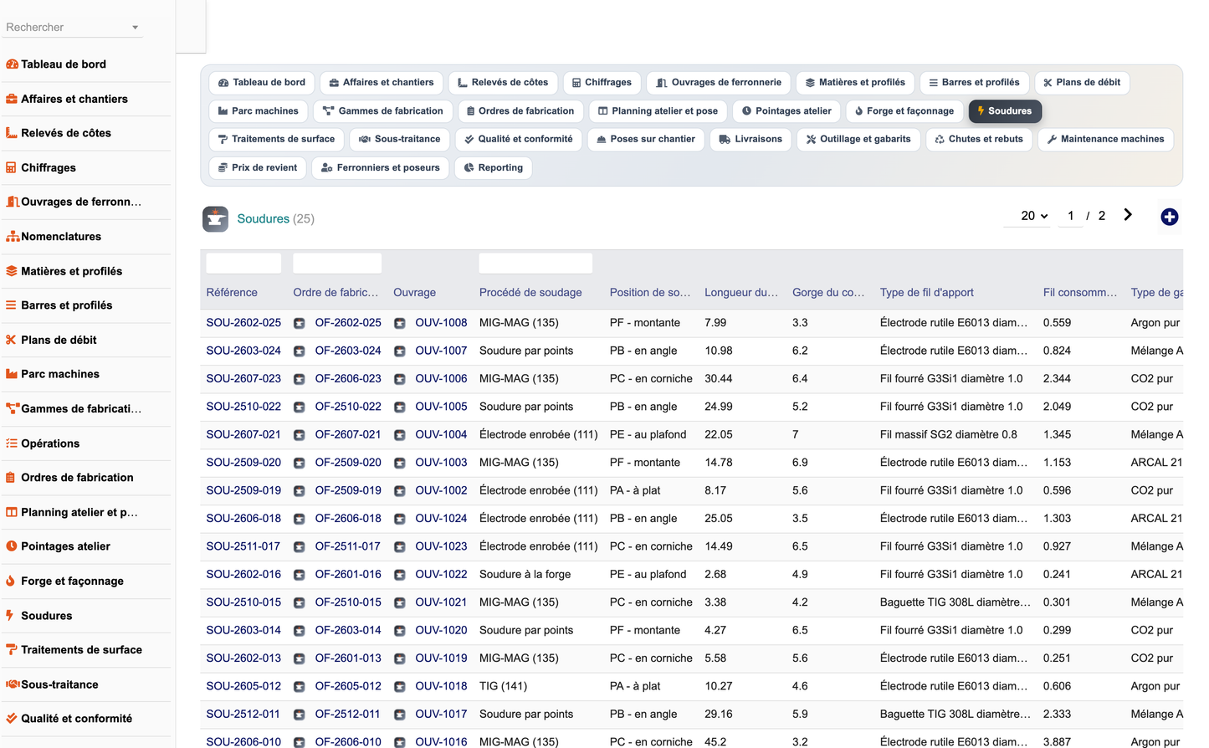This screenshot has height=748, width=1209.
Task: Go to next page with the arrow icon
Action: [1128, 215]
